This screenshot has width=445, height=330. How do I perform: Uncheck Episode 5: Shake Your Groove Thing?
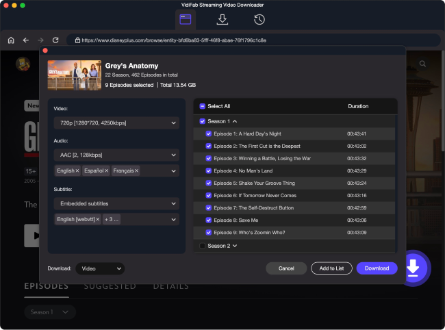click(x=209, y=183)
